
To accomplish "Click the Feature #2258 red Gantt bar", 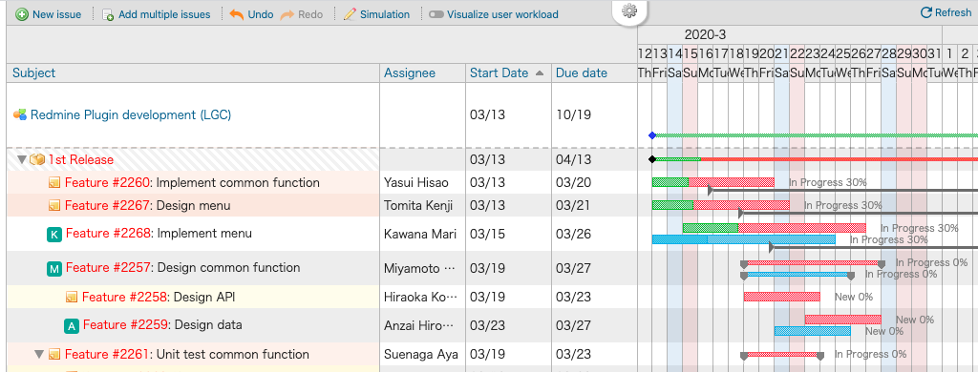I will coord(781,297).
